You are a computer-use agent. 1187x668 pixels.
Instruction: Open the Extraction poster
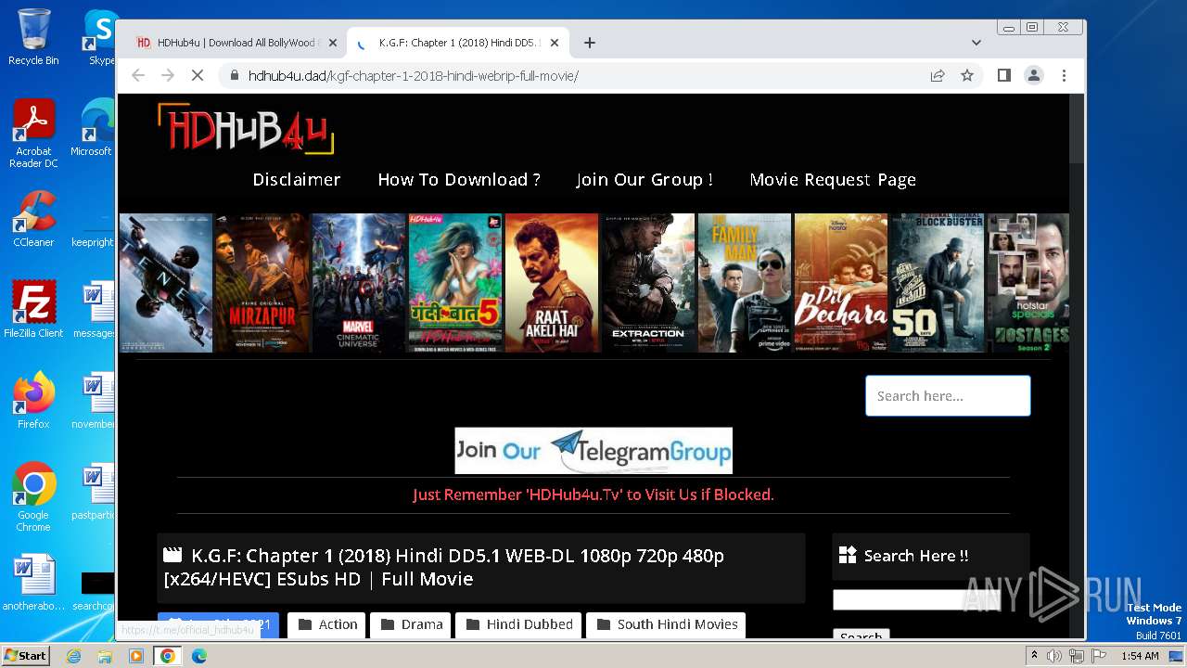click(648, 283)
